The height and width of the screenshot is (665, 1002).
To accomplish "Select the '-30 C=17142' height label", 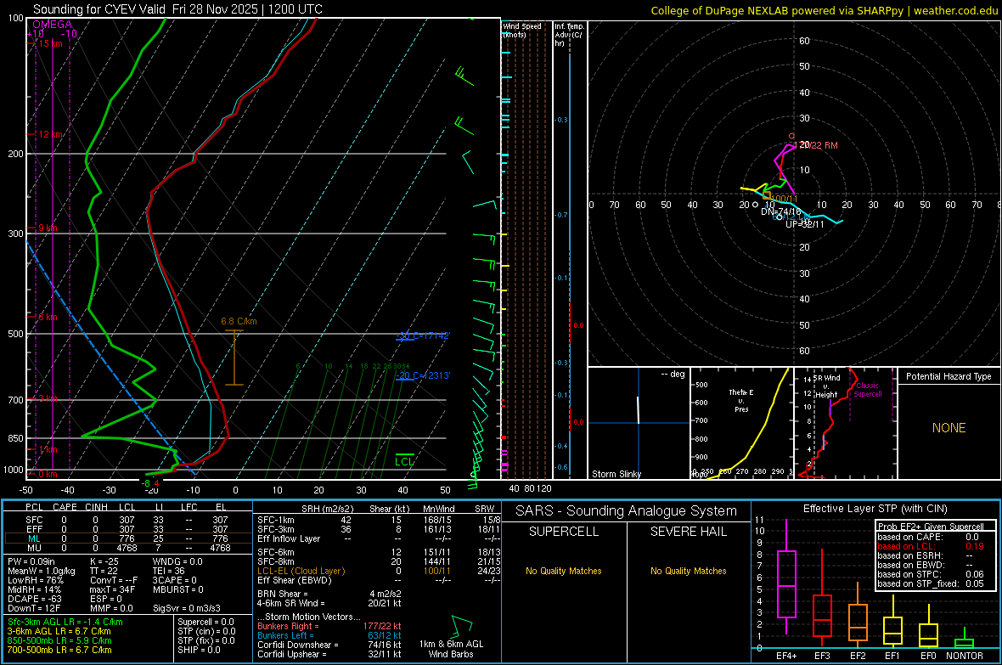I will pos(424,335).
